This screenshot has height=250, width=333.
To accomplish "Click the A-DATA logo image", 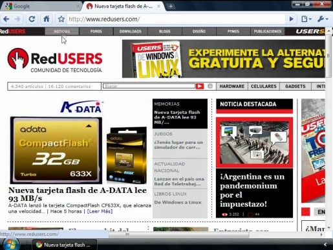I will 81,107.
